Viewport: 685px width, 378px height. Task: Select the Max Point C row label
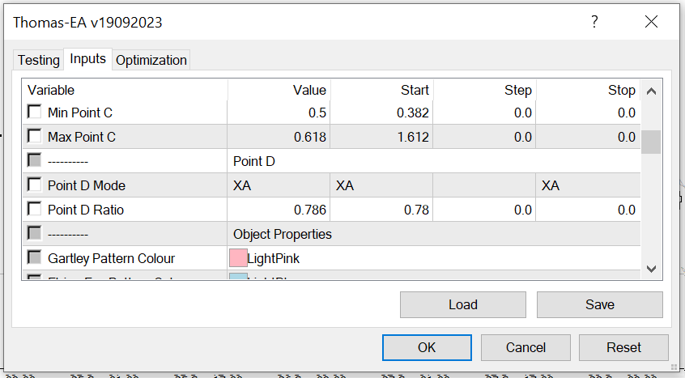(82, 137)
